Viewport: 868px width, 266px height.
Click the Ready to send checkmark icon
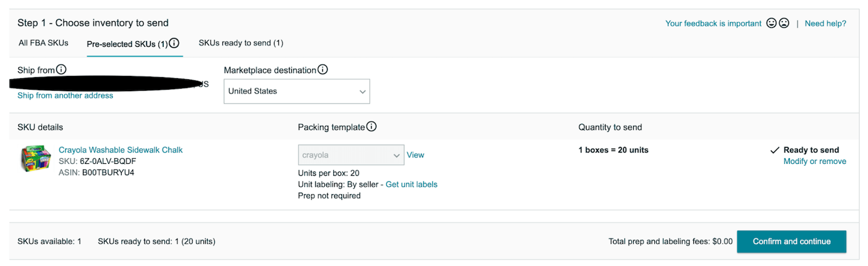[775, 150]
